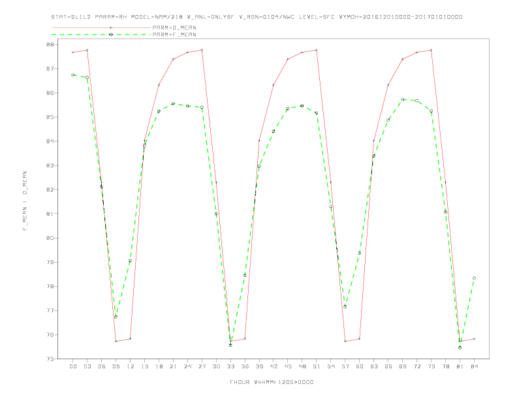Viewport: 517px width, 399px height.
Task: Click x-axis tick label 00
Action: (73, 366)
